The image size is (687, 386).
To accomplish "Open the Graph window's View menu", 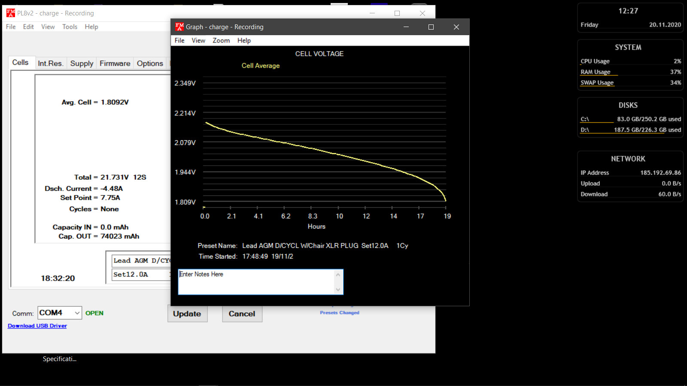I will (x=198, y=40).
